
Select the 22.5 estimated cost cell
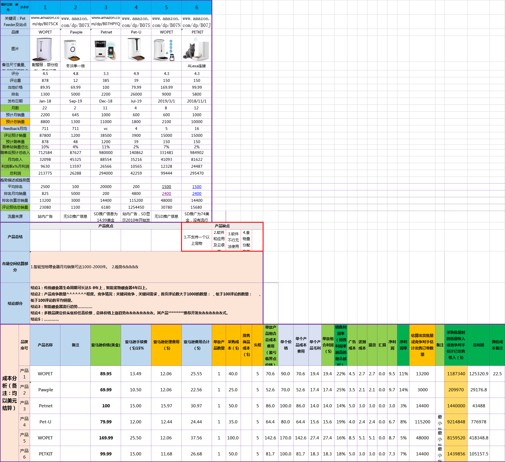497,374
